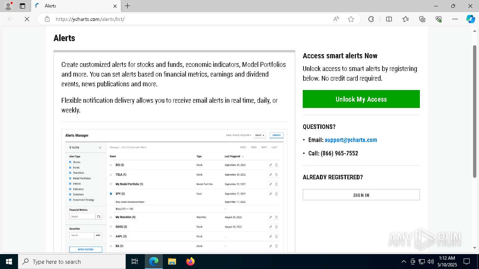Open Copilot sidebar icon
Viewport: 479px width, 269px height.
tap(470, 19)
